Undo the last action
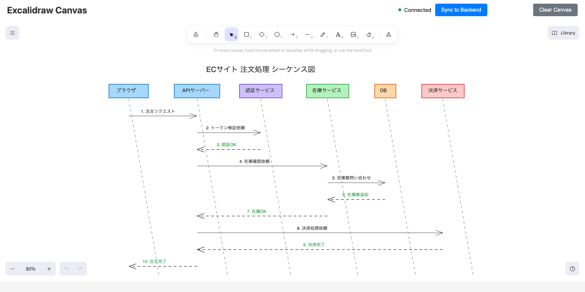585x292 pixels. 67,269
